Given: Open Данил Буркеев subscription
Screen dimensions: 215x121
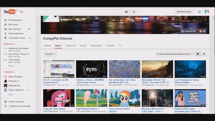Looking at the screenshot, I should [15, 77].
